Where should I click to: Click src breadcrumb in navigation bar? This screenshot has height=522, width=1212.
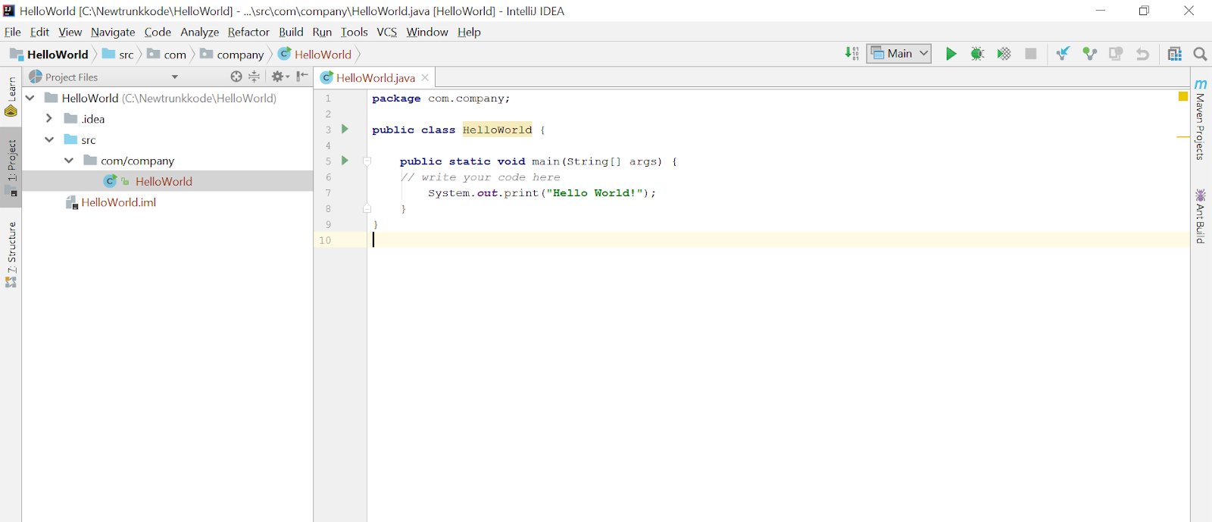[x=118, y=54]
